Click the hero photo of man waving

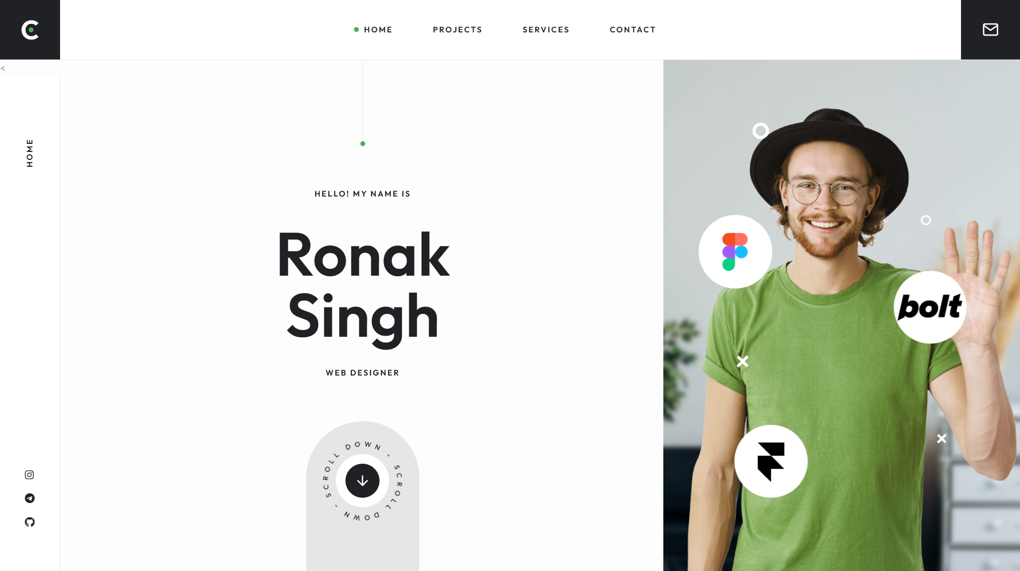pyautogui.click(x=841, y=316)
